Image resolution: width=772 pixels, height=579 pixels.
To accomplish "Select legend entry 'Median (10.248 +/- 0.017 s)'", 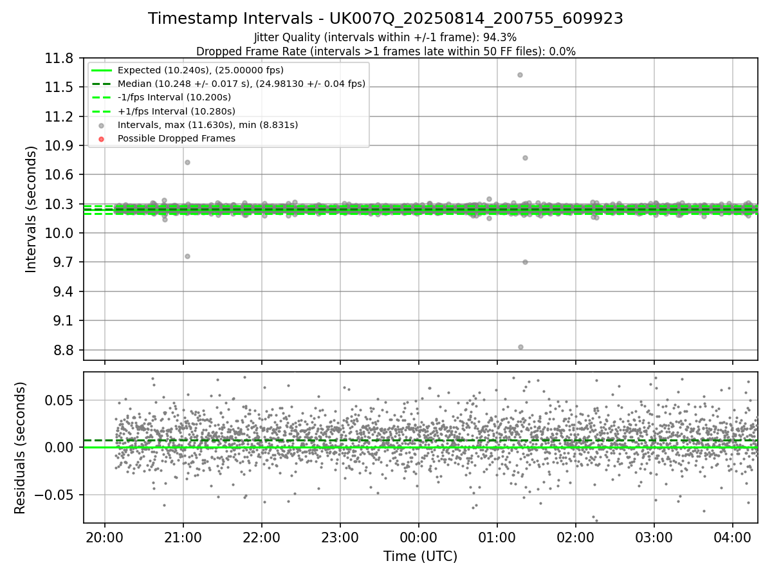I will (x=241, y=84).
